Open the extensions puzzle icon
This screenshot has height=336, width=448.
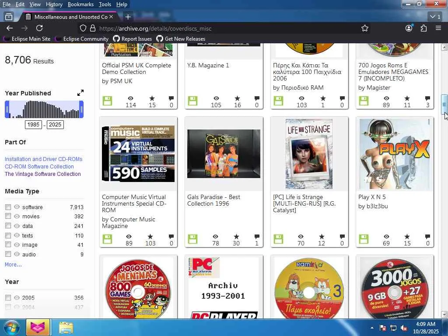click(423, 28)
